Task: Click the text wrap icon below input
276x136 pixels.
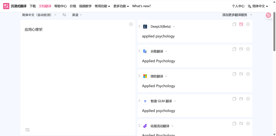Action: 27,130
